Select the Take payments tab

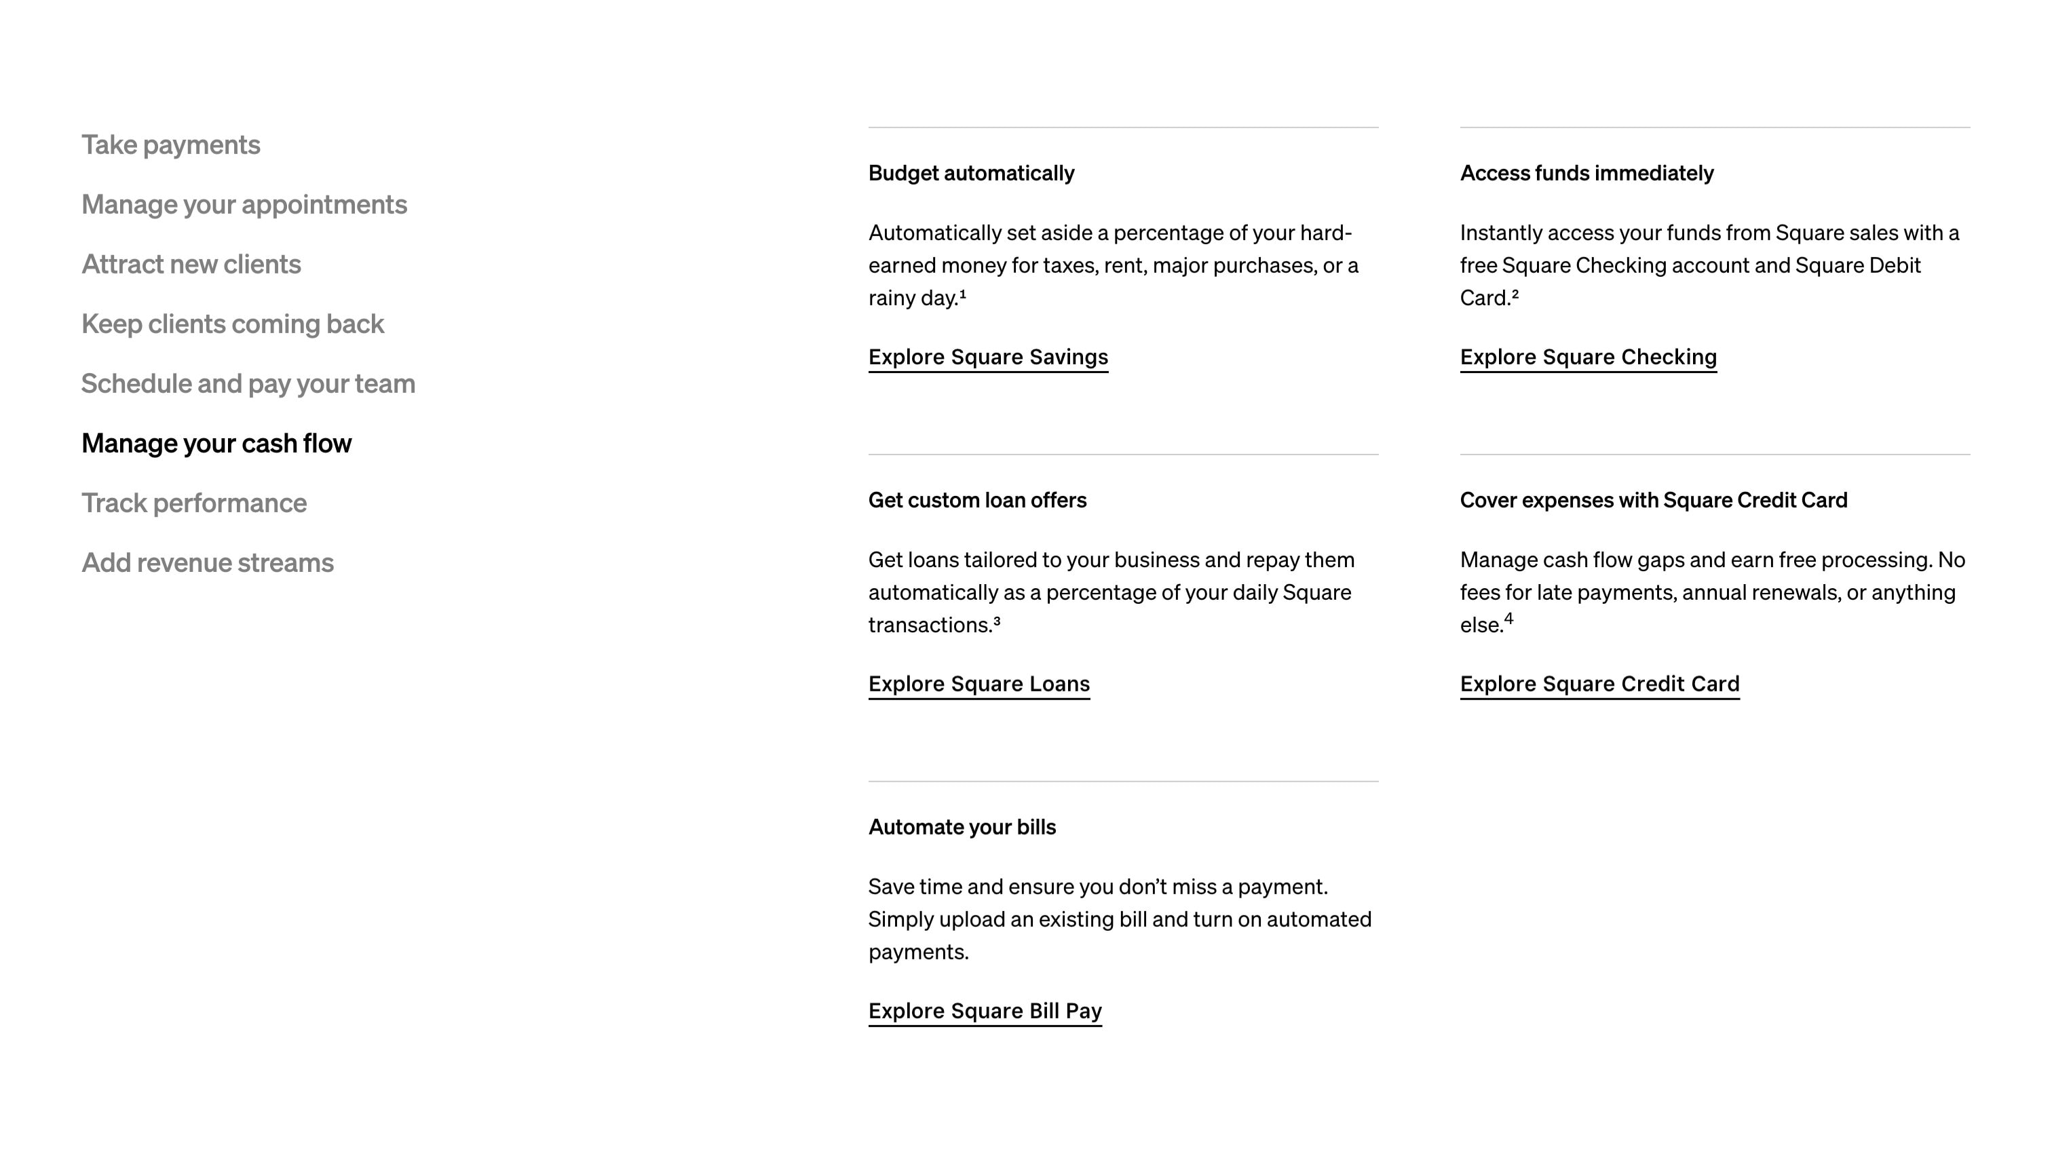click(x=170, y=145)
